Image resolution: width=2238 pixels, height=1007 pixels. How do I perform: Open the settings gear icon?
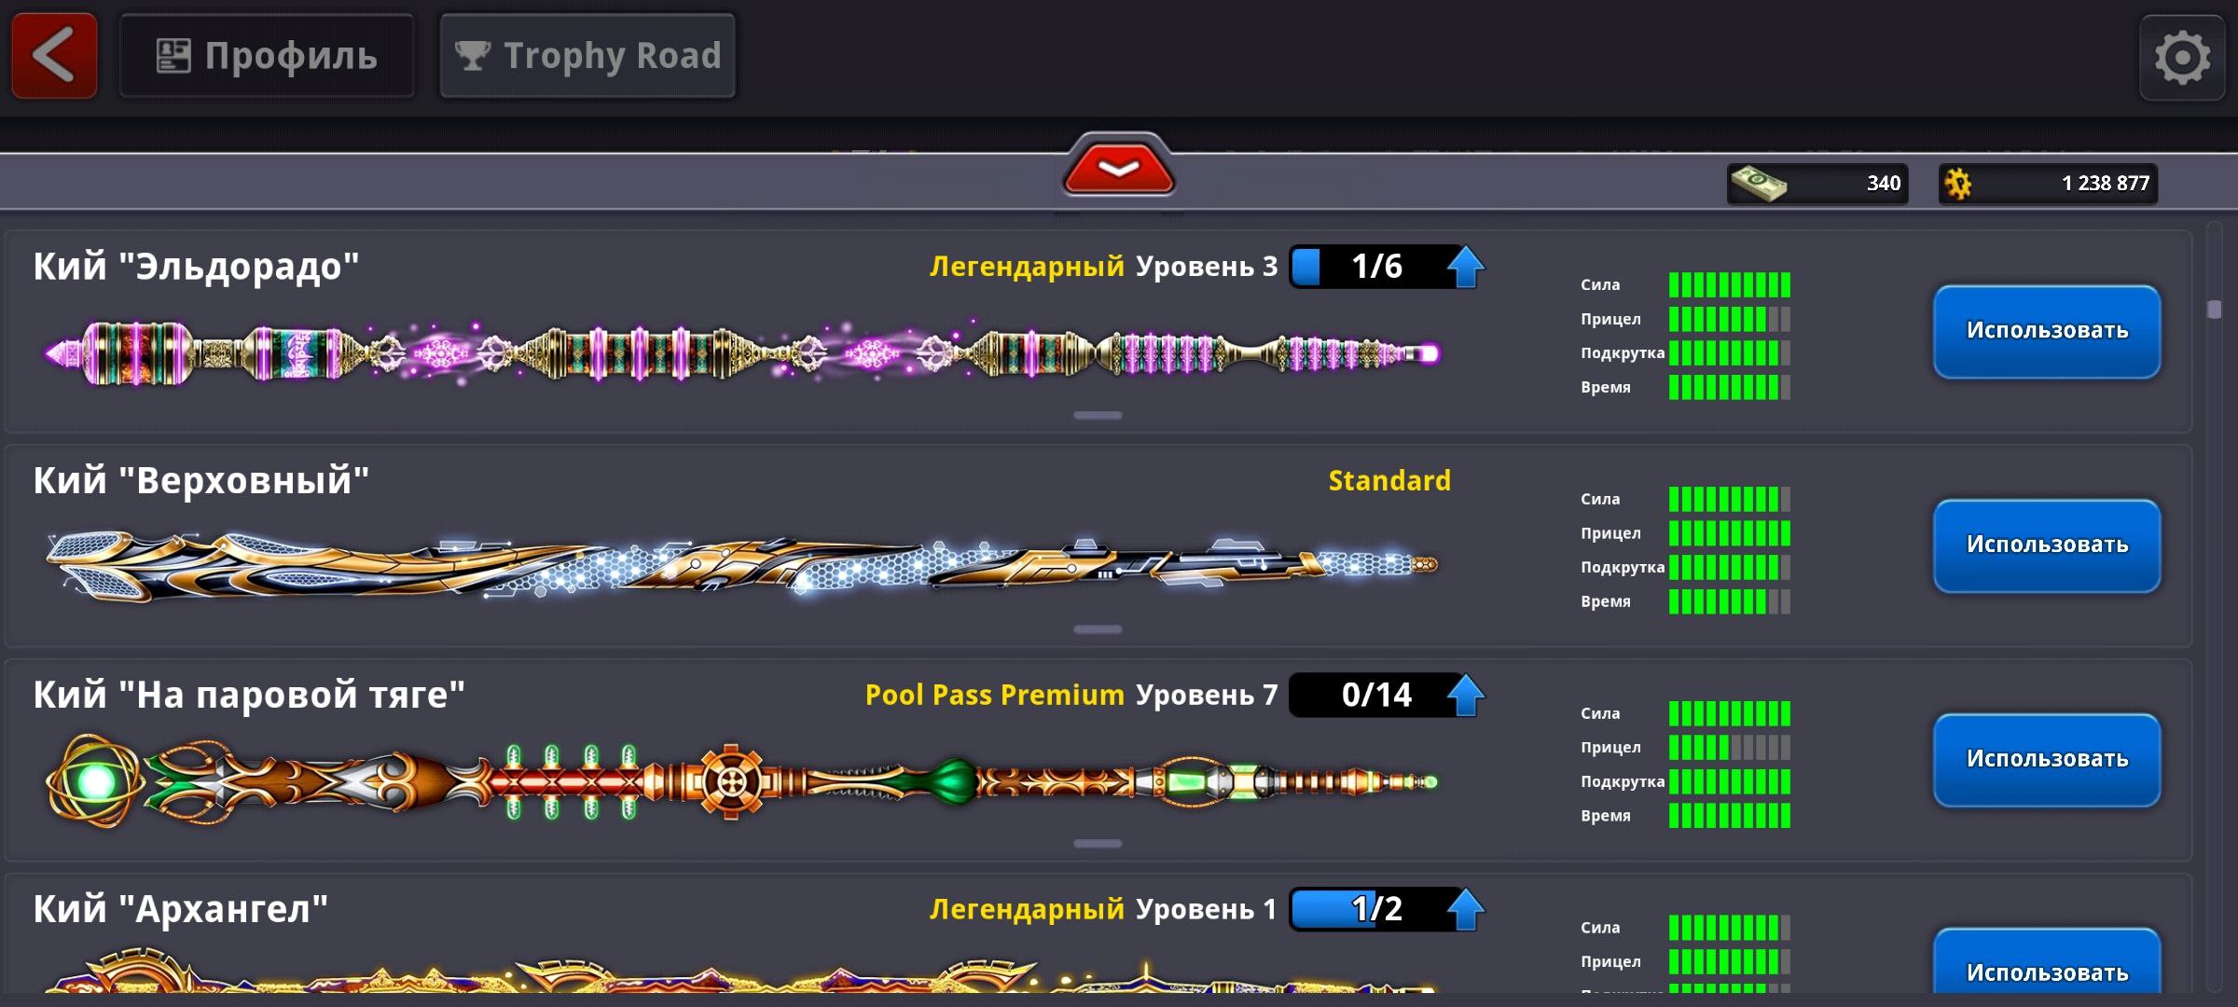click(x=2182, y=58)
